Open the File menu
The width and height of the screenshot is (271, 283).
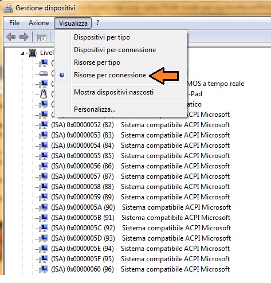pyautogui.click(x=14, y=23)
